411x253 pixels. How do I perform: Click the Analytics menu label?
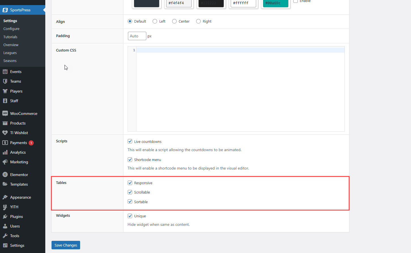tap(18, 152)
